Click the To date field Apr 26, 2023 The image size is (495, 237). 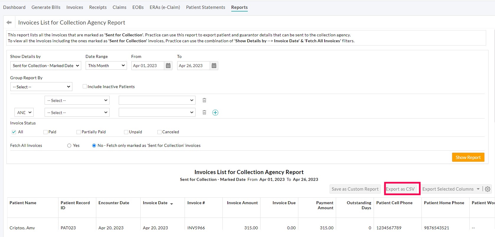193,66
